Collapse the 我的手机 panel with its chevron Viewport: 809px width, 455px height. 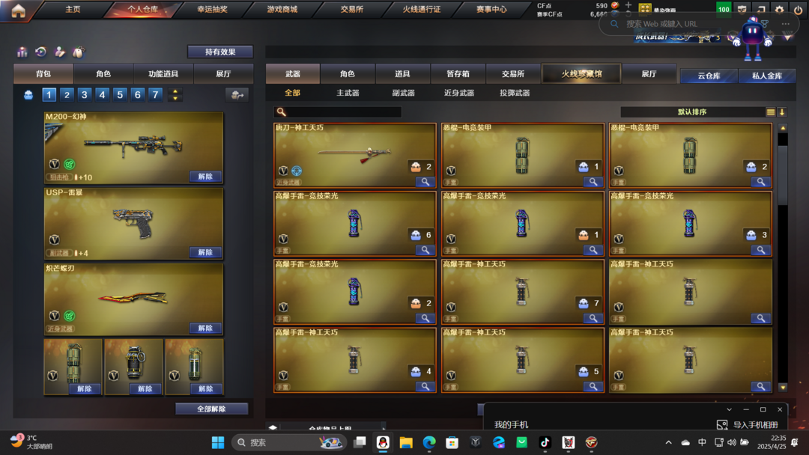tap(729, 409)
